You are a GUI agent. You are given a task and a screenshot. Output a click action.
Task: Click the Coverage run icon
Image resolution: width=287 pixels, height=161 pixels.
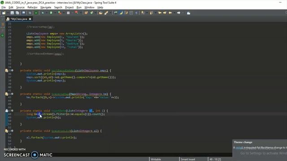60,13
